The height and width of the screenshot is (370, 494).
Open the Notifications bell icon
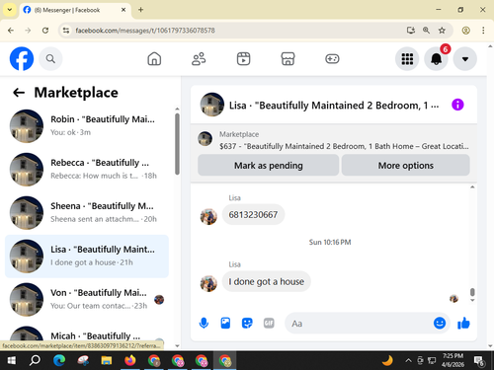coord(436,59)
